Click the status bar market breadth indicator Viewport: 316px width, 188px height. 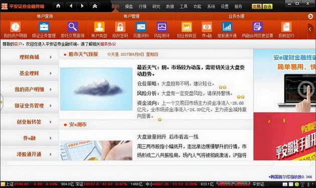pyautogui.click(x=233, y=183)
